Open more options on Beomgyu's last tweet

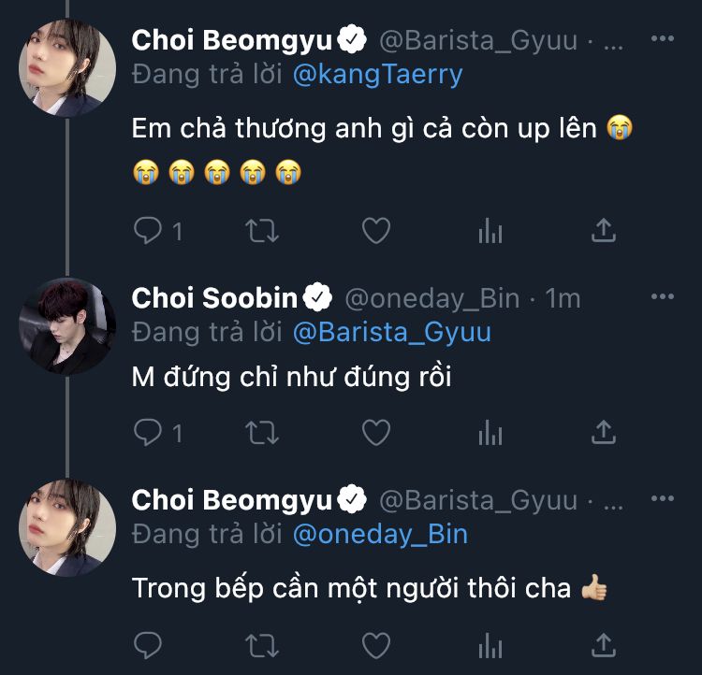[x=662, y=499]
